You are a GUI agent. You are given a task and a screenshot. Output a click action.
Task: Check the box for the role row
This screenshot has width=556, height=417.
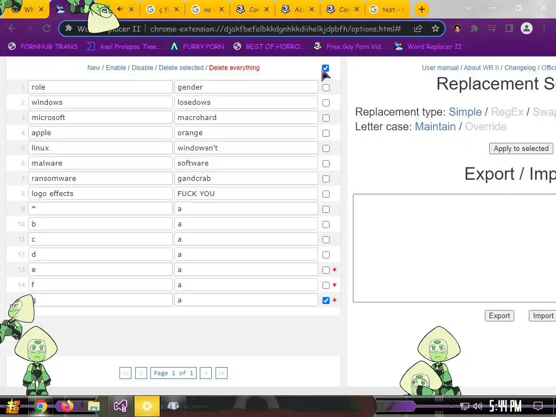click(x=326, y=87)
